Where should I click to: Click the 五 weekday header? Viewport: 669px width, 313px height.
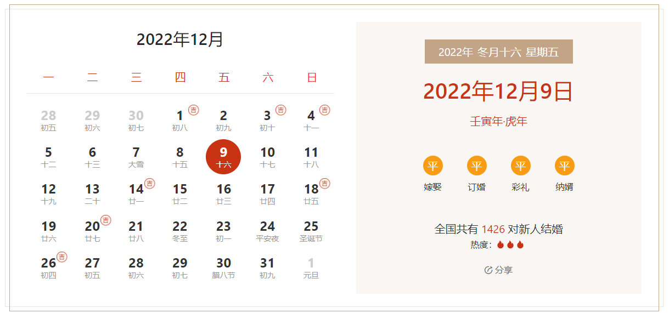pyautogui.click(x=224, y=77)
